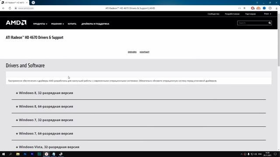Open Photoshop from the taskbar

point(25,154)
